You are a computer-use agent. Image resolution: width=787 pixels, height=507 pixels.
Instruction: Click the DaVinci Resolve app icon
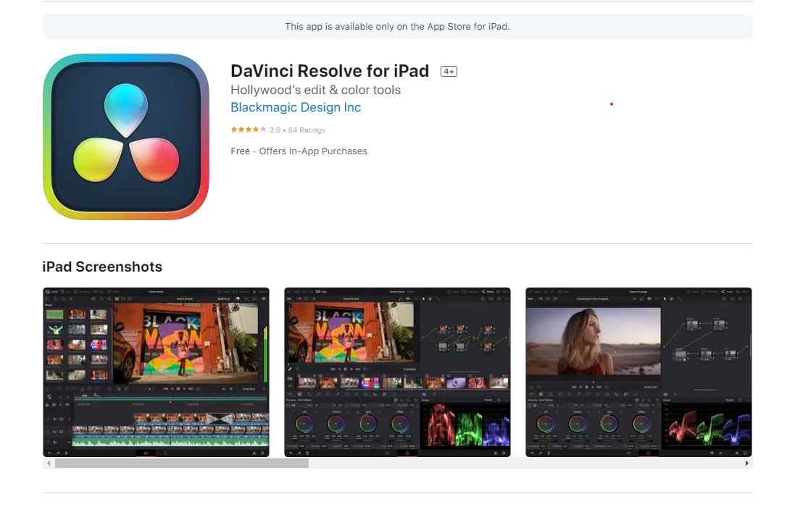point(126,137)
